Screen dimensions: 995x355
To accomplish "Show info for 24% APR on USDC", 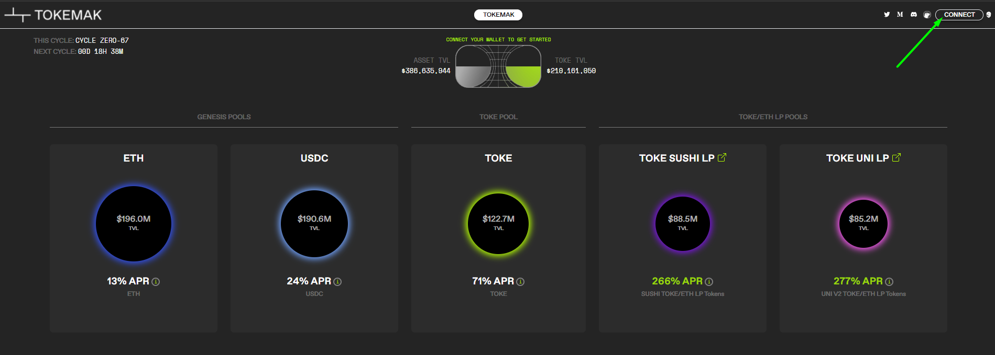I will tap(337, 282).
